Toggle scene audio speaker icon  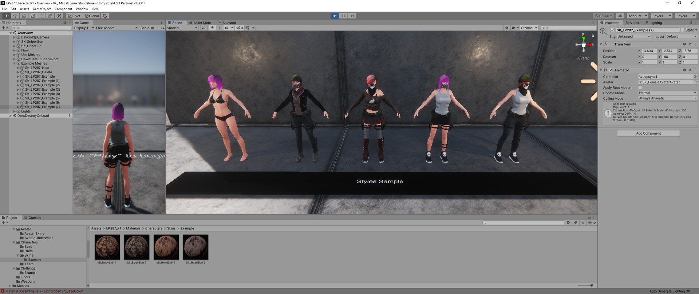pos(220,28)
